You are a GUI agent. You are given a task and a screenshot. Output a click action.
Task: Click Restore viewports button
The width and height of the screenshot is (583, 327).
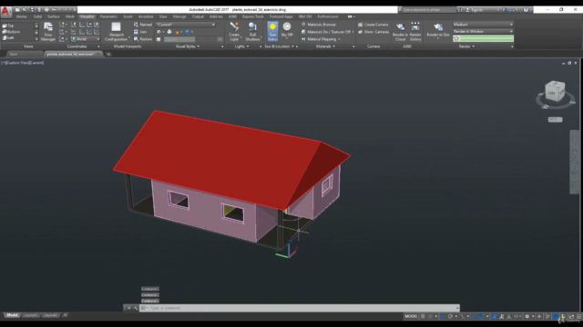(x=143, y=39)
